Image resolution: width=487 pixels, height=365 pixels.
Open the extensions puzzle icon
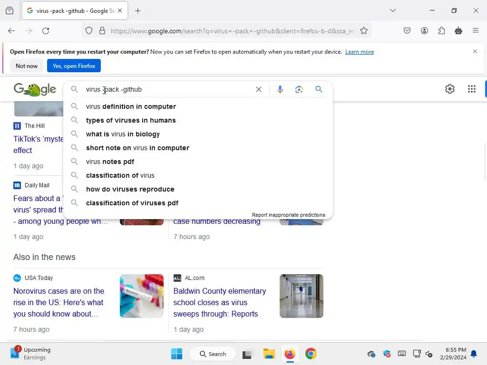441,31
